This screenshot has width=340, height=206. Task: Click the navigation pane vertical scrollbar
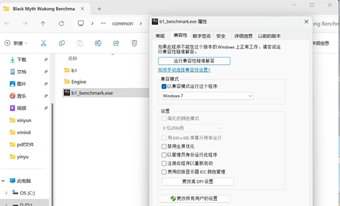(x=52, y=154)
